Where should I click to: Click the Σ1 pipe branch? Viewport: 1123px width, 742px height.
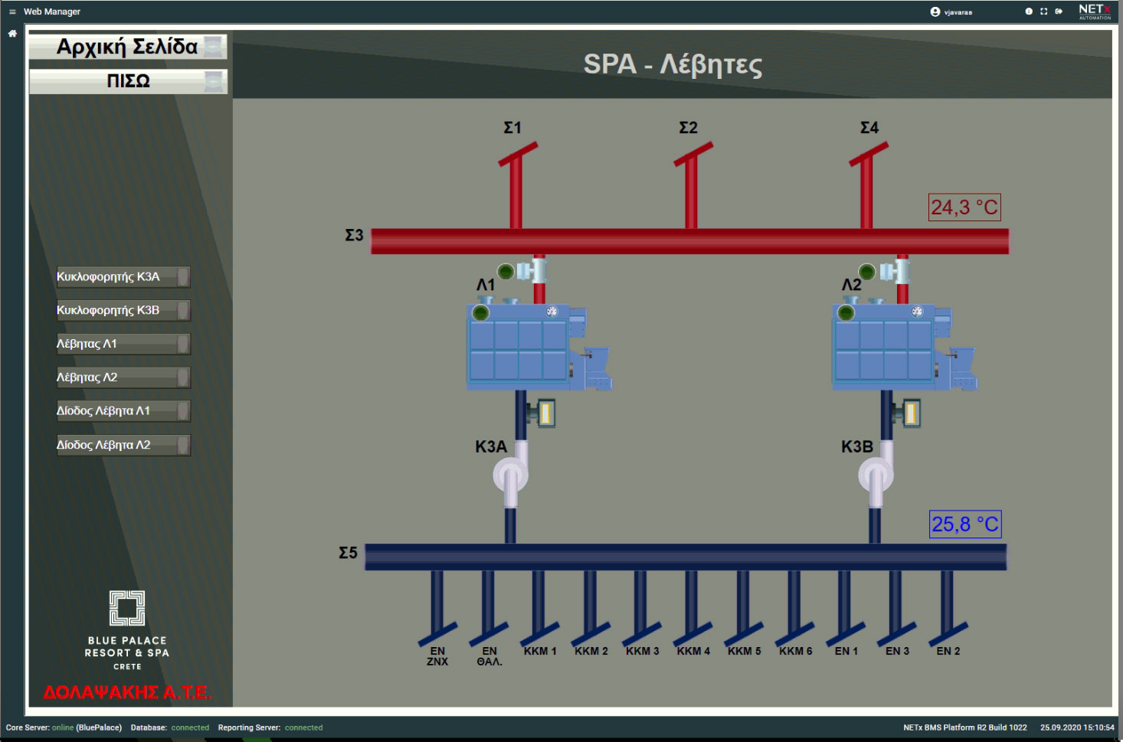coord(517,185)
